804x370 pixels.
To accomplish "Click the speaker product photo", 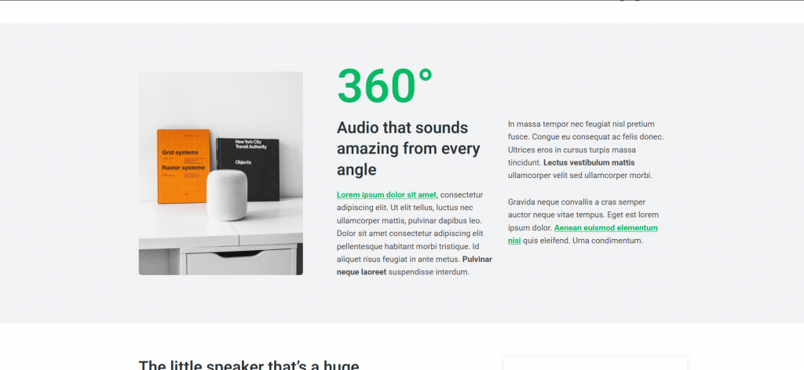I will click(x=221, y=173).
